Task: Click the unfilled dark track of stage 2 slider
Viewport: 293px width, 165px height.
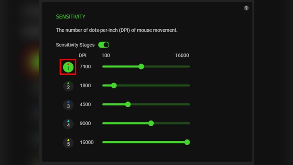Action: [152, 86]
